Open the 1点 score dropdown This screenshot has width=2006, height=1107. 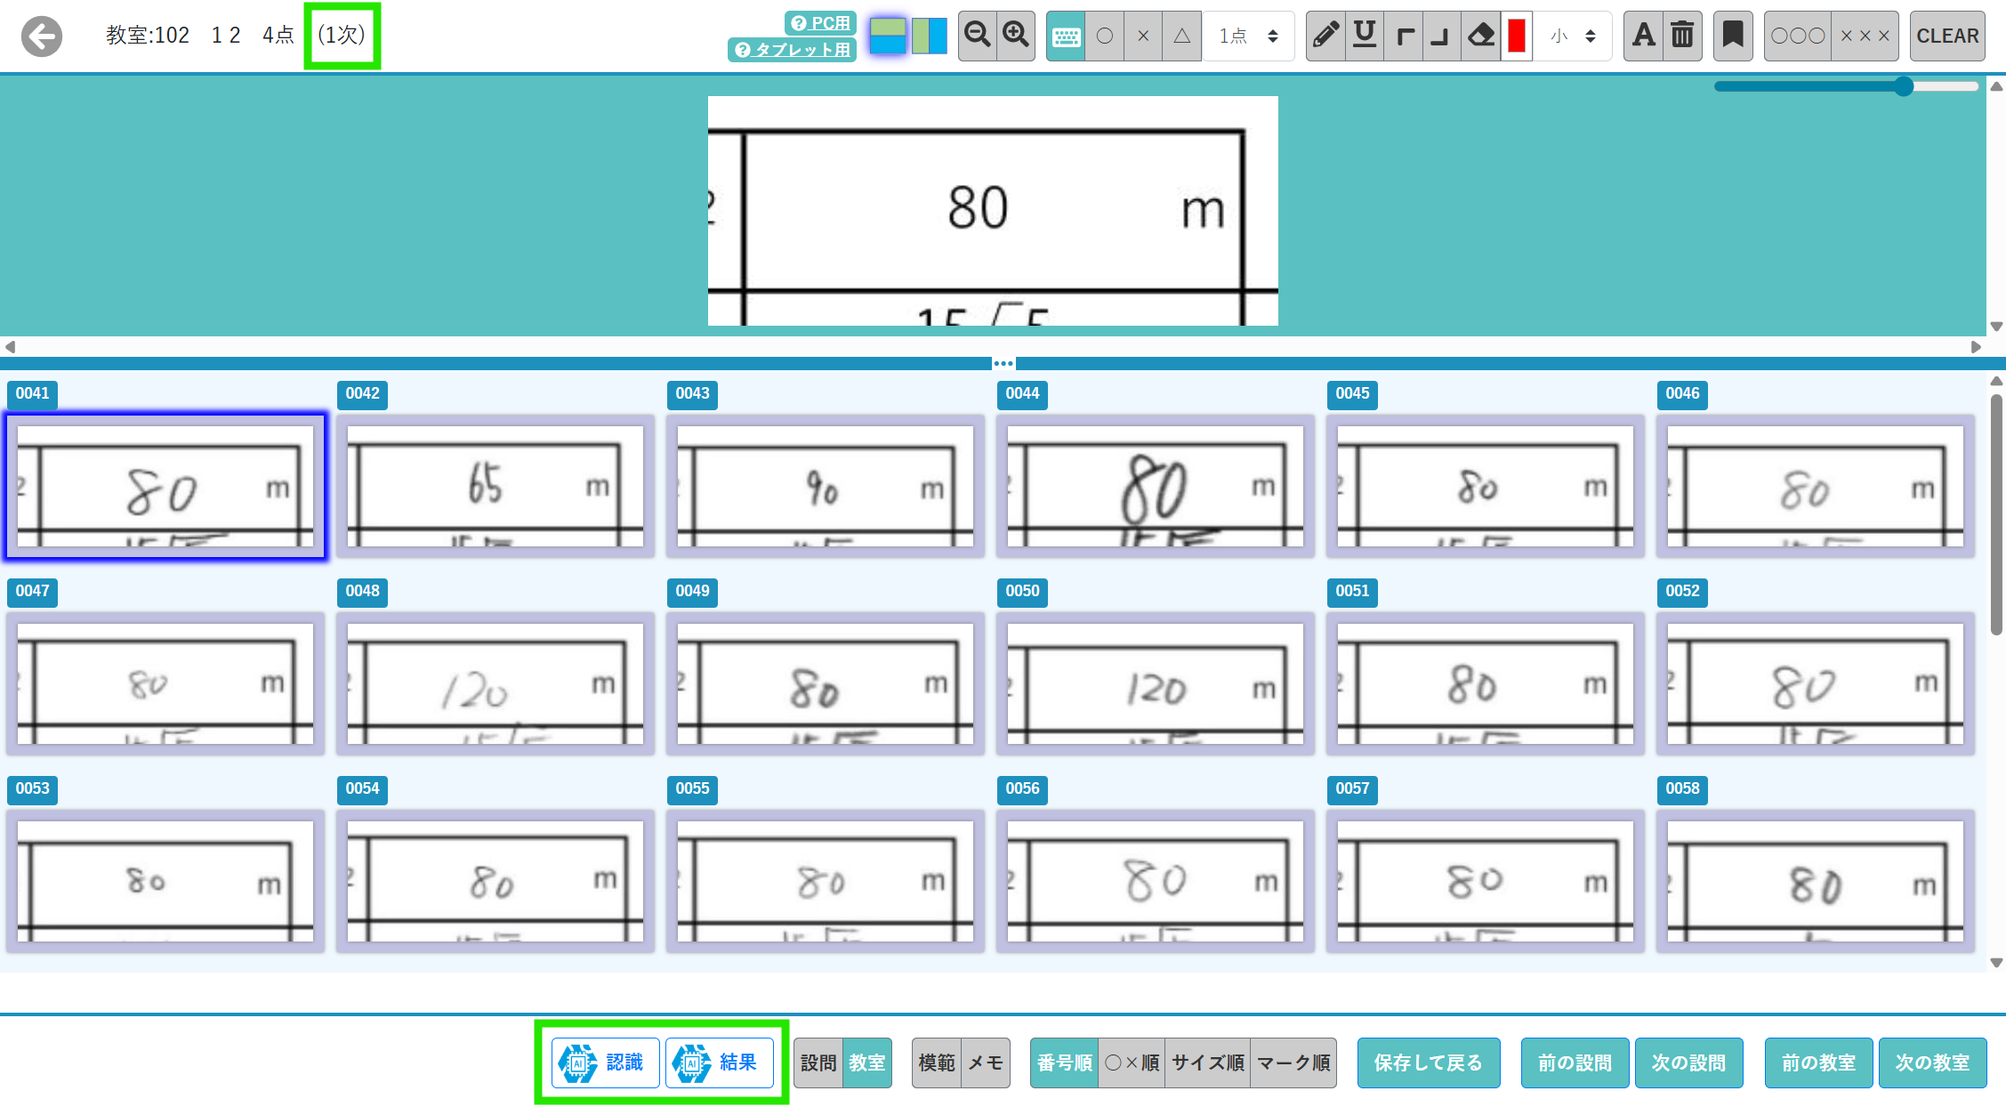pos(1248,36)
